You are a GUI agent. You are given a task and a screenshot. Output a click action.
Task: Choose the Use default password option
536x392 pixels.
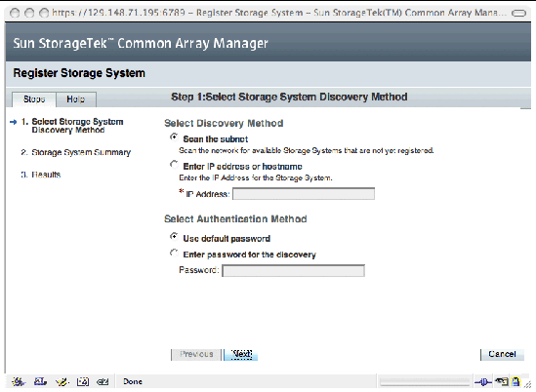[174, 236]
